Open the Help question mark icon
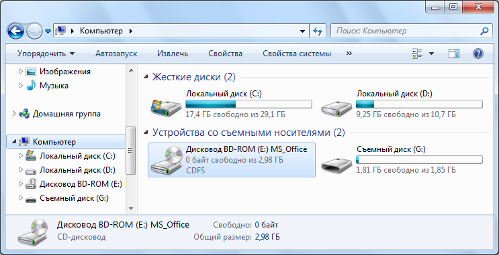 coord(478,54)
